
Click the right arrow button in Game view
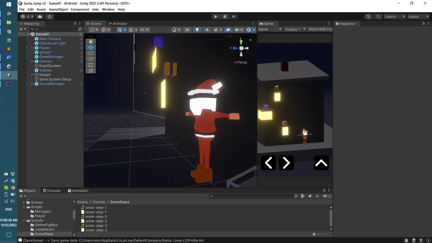coord(286,163)
